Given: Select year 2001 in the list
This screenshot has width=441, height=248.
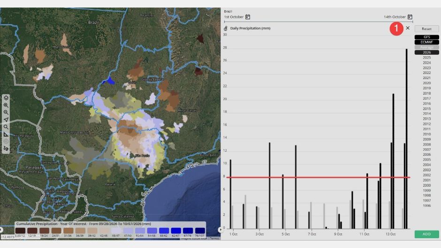Looking at the screenshot, I should point(426,180).
